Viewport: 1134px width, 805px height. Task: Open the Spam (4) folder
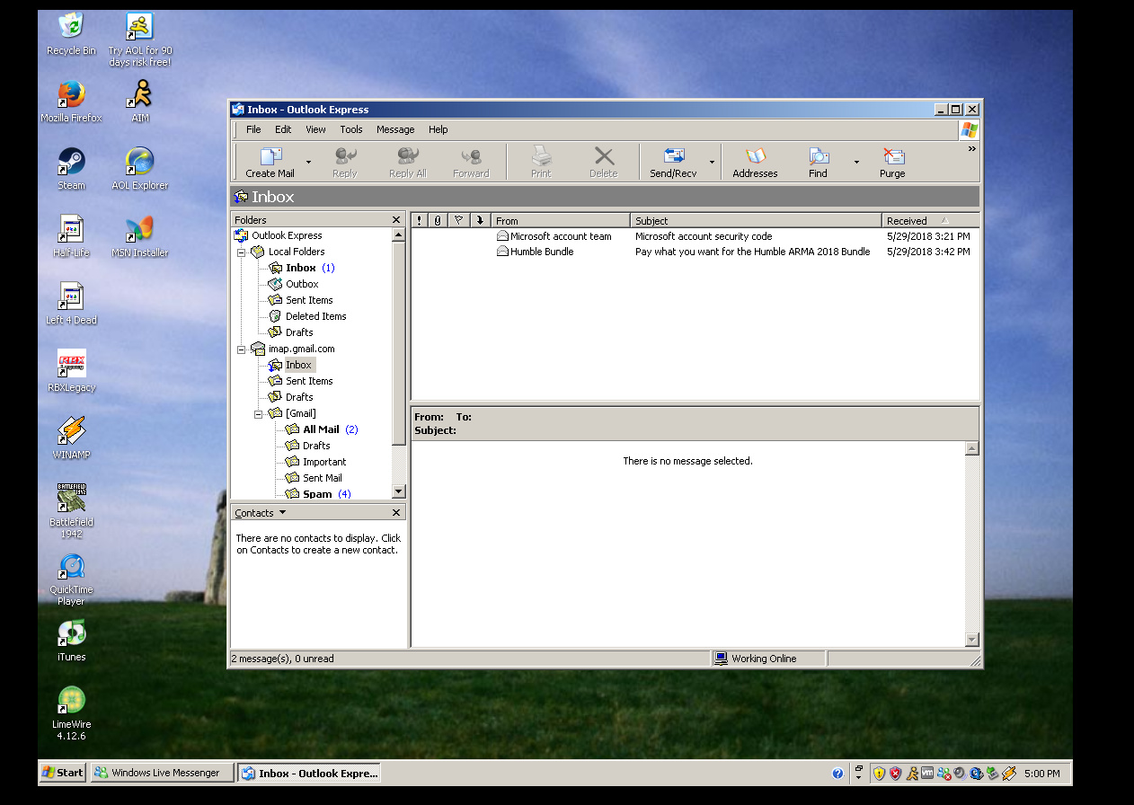[x=318, y=494]
